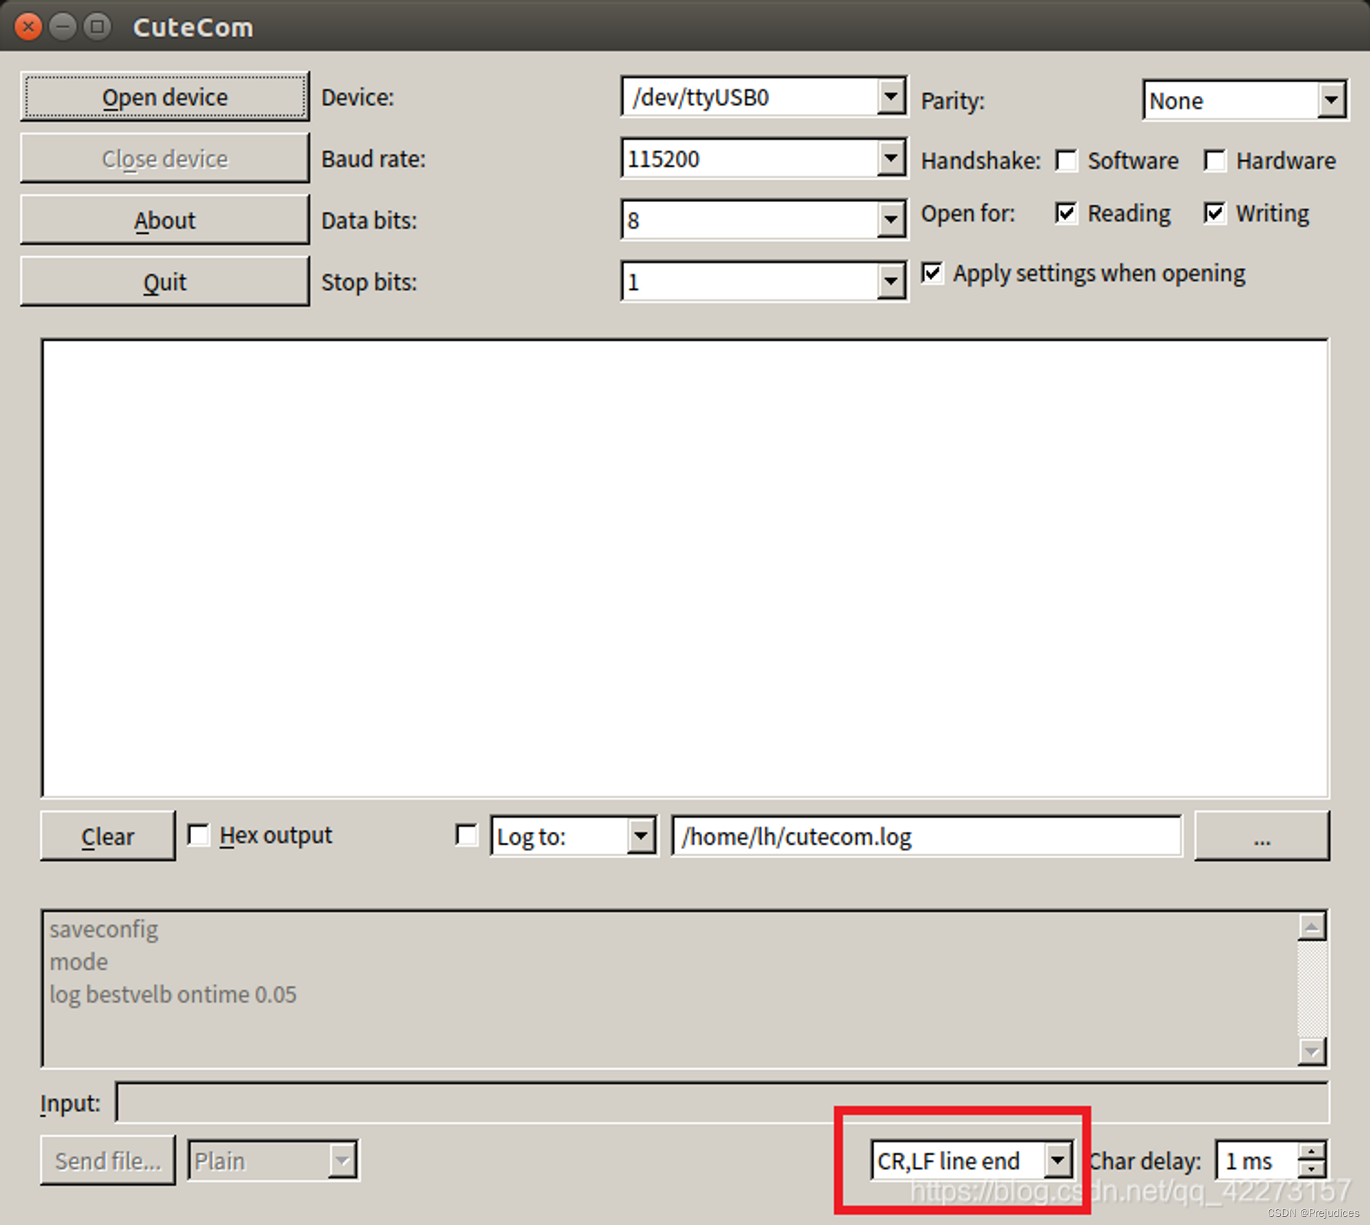The height and width of the screenshot is (1225, 1370).
Task: Open the Plain protocol dropdown
Action: pyautogui.click(x=273, y=1161)
